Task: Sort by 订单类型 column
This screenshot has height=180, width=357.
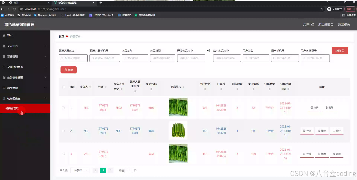Action: pyautogui.click(x=270, y=89)
